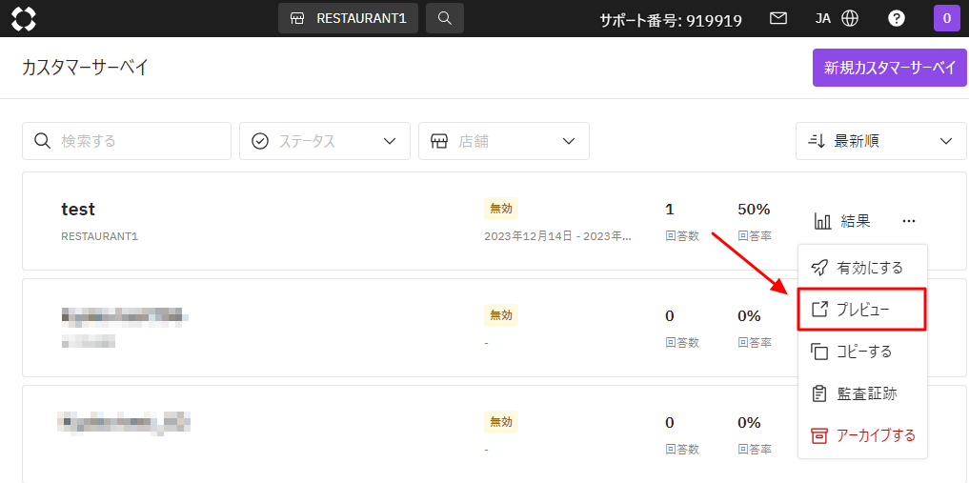Click the purple user avatar badge
Screen dimensions: 969x483
coord(946,18)
